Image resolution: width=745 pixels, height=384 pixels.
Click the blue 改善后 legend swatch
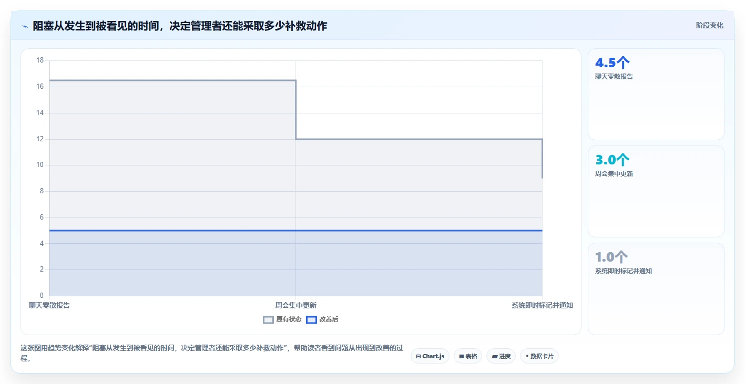(311, 319)
